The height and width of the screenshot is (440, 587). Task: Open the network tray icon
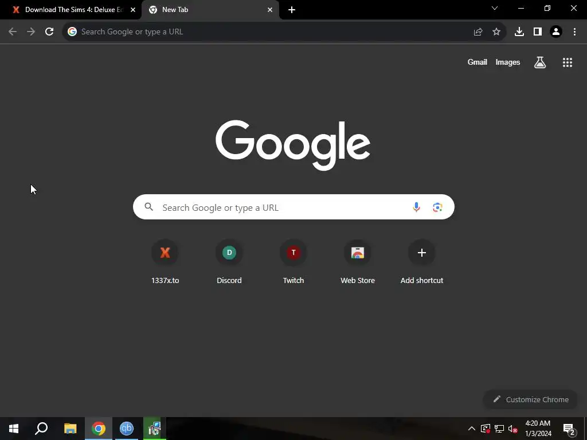click(499, 429)
